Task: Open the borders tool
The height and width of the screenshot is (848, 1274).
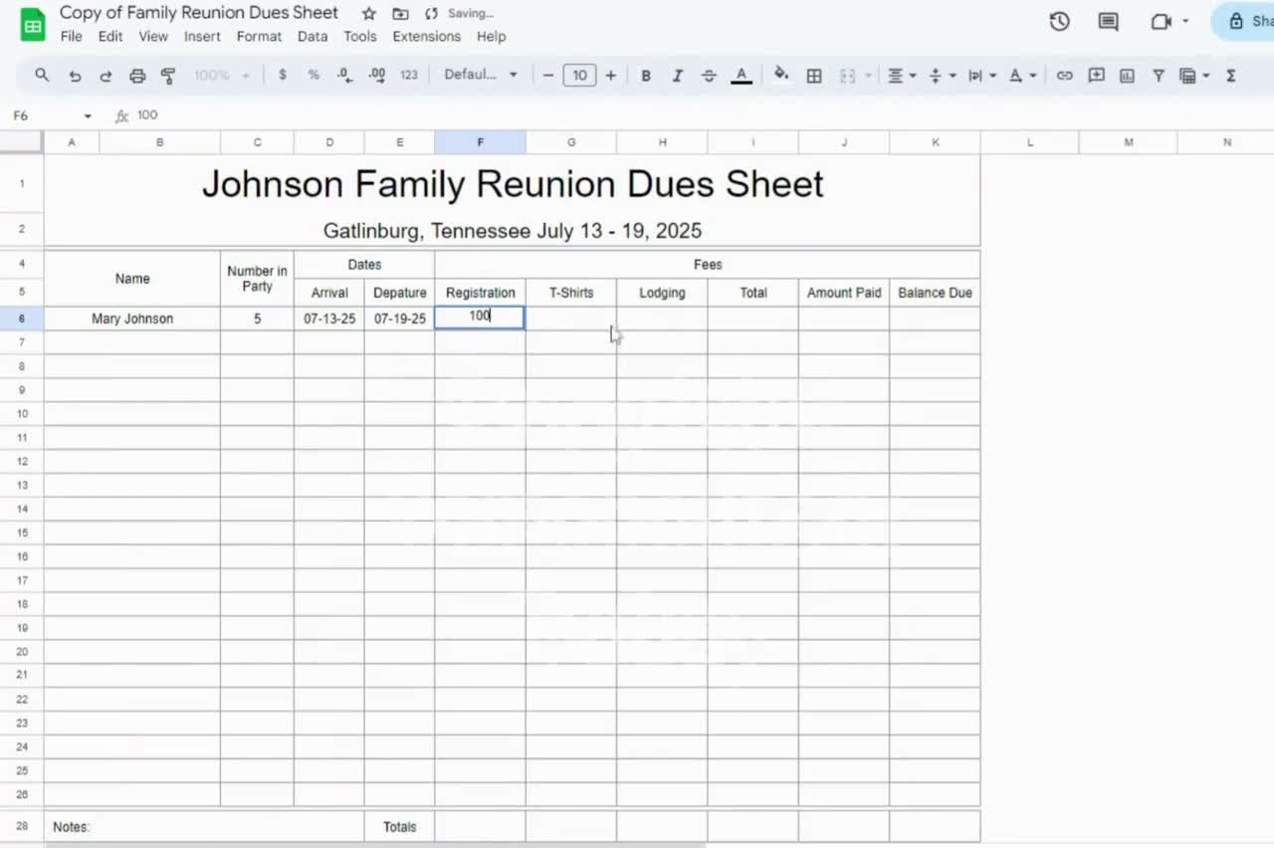Action: click(x=814, y=75)
